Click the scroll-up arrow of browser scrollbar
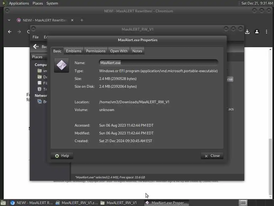Image resolution: width=274 pixels, height=206 pixels. [x=270, y=49]
